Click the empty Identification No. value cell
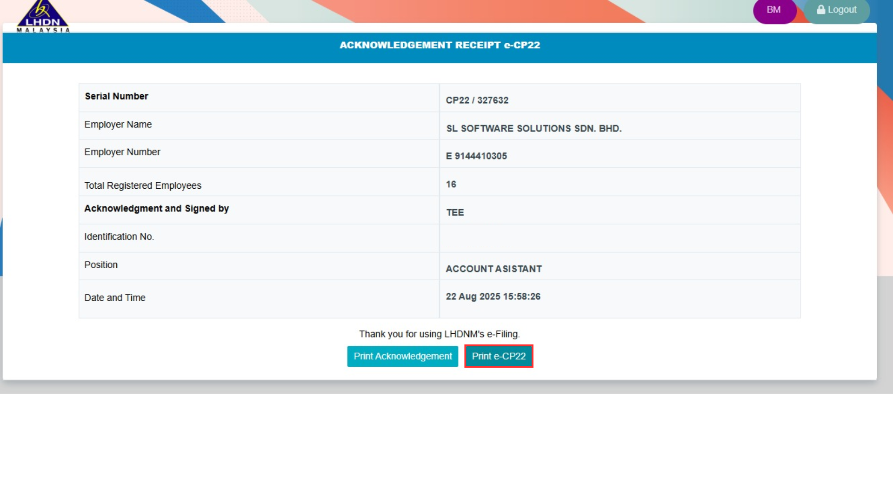893x502 pixels. [x=620, y=238]
